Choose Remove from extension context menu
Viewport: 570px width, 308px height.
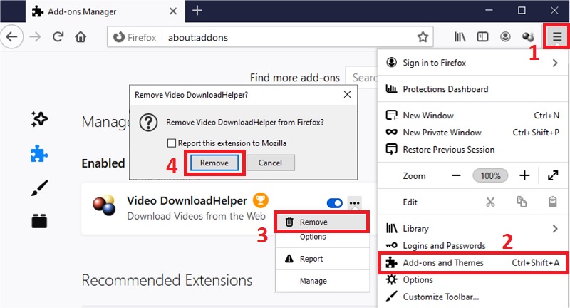tap(322, 222)
